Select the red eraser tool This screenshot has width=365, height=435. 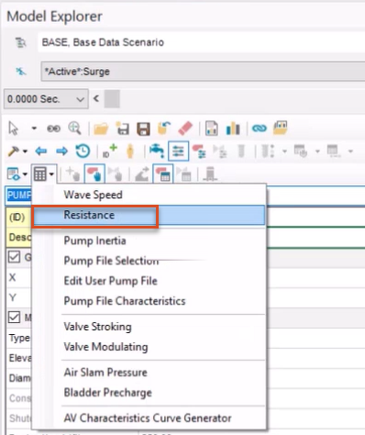pyautogui.click(x=185, y=128)
